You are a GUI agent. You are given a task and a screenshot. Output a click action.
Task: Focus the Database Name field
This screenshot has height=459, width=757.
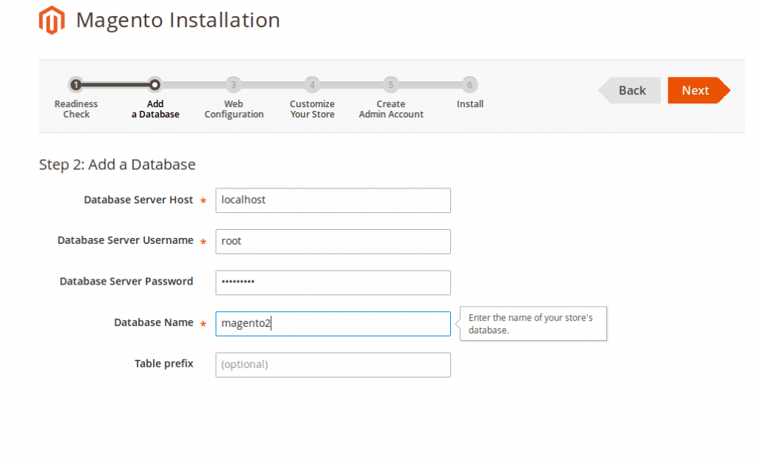coord(333,324)
